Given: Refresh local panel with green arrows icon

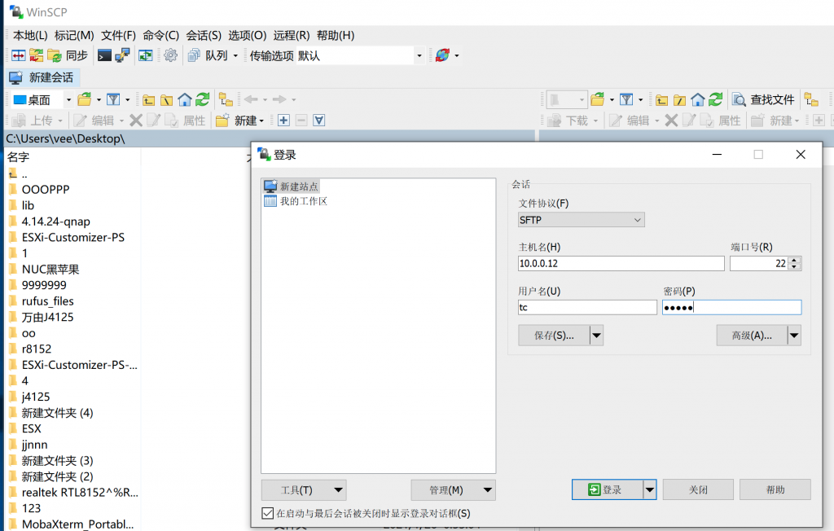Looking at the screenshot, I should (x=203, y=99).
